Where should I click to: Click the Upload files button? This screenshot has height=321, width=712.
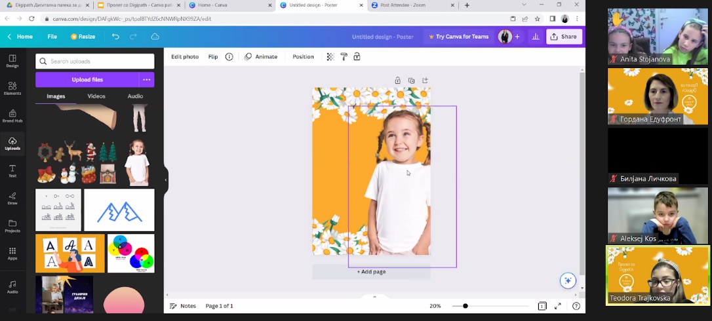tap(87, 80)
